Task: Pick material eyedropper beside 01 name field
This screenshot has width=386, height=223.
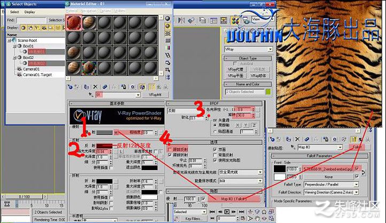Action: point(91,95)
